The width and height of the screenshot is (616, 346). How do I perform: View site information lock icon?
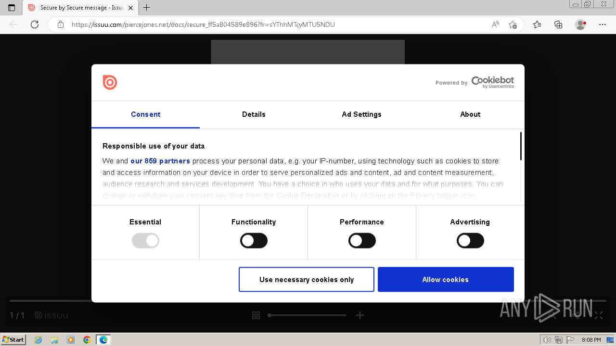61,25
